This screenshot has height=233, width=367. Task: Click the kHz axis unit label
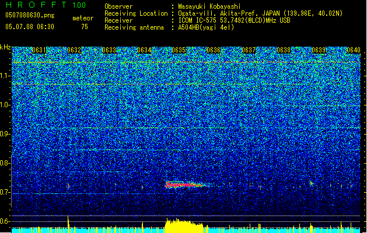(5, 47)
